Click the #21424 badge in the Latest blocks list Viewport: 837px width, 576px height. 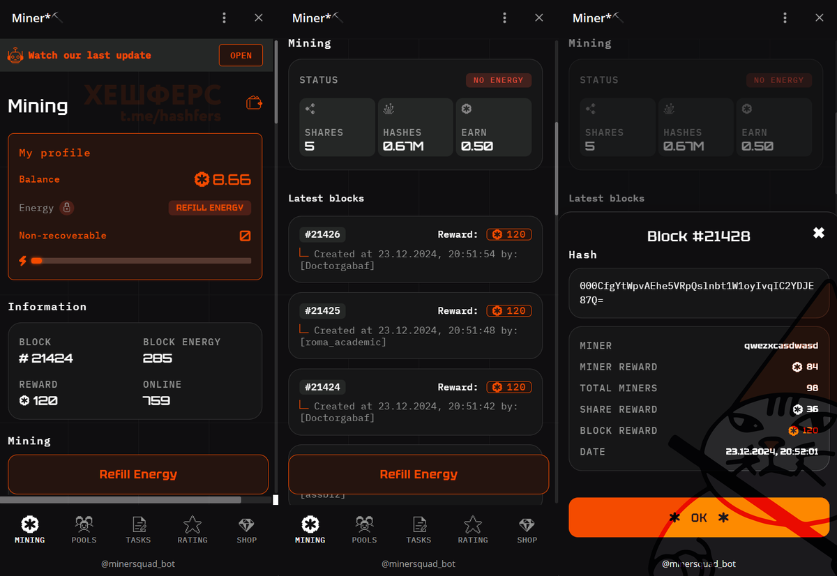point(322,387)
